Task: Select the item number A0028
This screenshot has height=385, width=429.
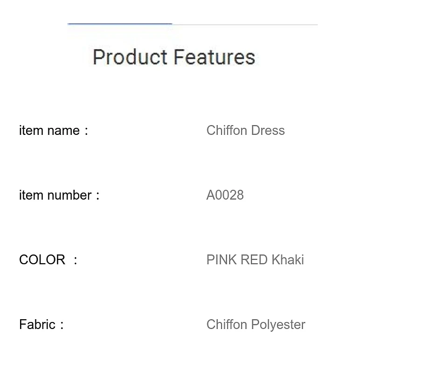Action: click(225, 195)
